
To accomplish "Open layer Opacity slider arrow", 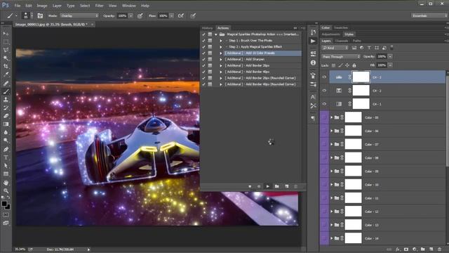I will tap(390, 57).
